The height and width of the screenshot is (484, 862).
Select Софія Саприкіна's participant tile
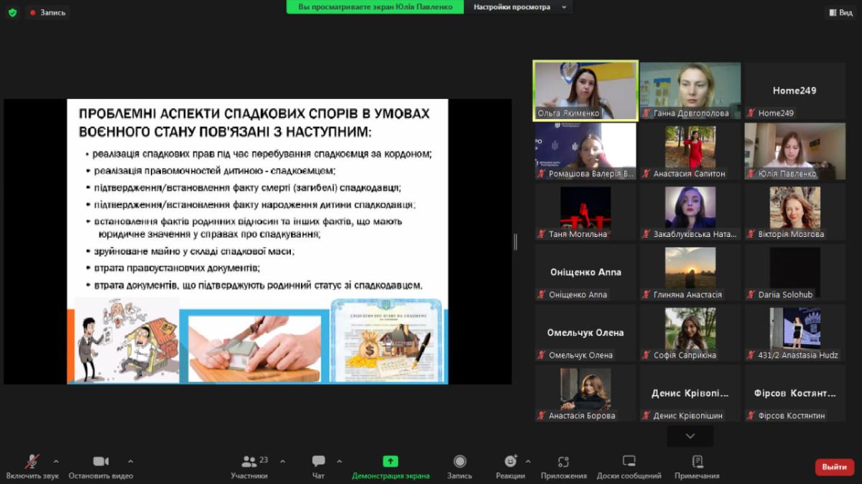690,332
